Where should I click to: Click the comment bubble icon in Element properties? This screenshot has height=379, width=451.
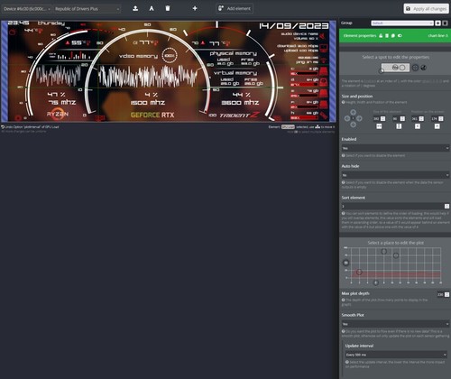click(393, 35)
